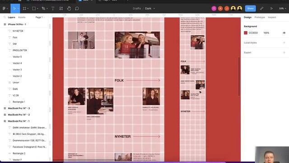Select the Move tool
This screenshot has width=289, height=163.
click(x=14, y=9)
